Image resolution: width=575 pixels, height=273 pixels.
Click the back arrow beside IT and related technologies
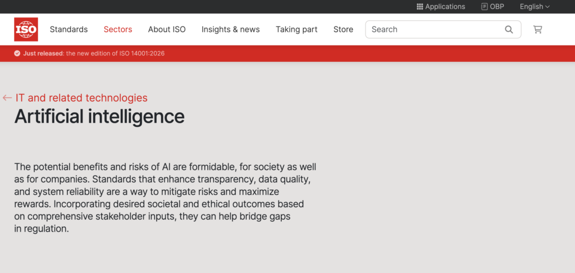[7, 98]
